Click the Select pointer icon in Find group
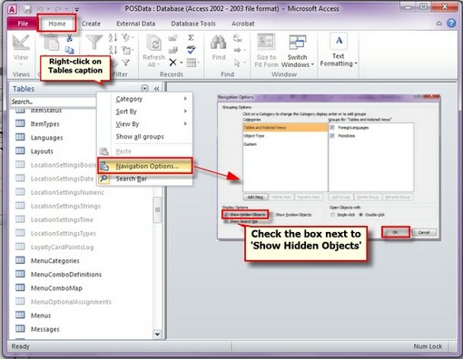This screenshot has width=463, height=359. coord(237,63)
